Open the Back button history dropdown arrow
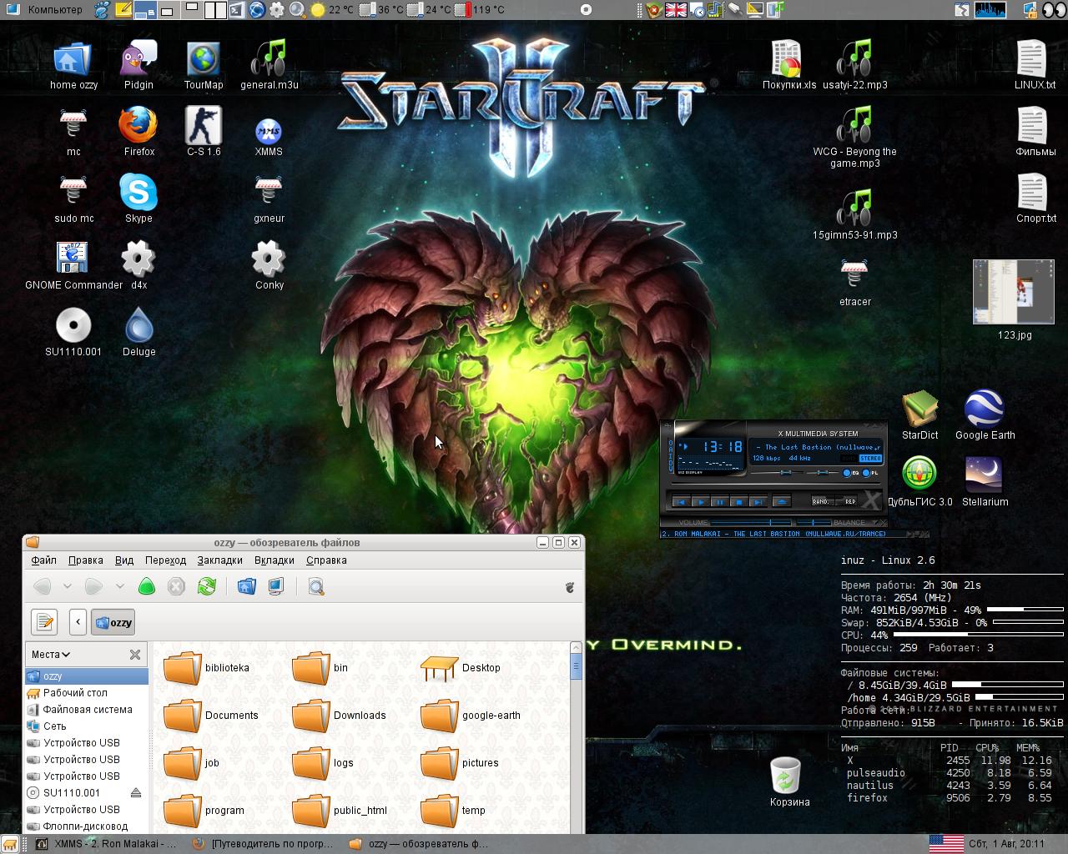 coord(68,586)
